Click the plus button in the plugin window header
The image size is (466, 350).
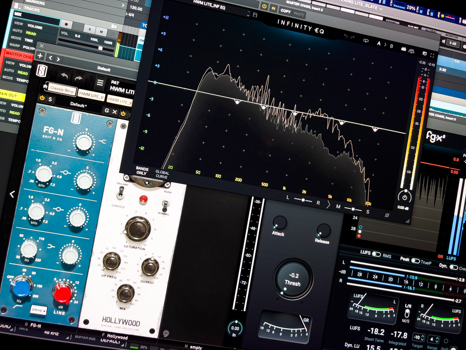pos(40,56)
